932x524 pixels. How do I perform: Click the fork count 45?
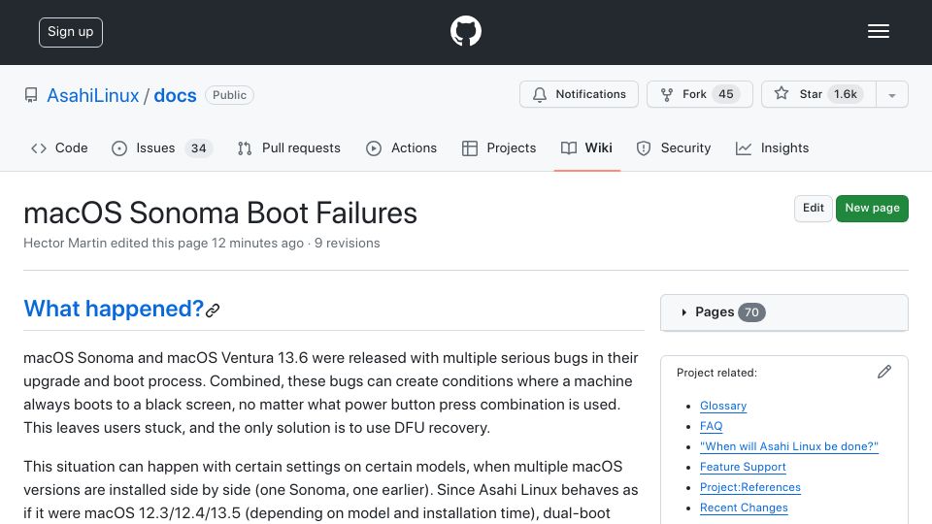pyautogui.click(x=726, y=94)
